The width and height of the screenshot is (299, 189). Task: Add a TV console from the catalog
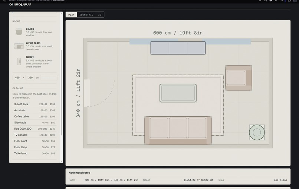click(x=34, y=135)
